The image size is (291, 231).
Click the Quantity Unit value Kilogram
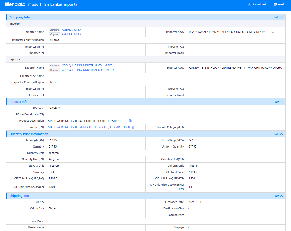pyautogui.click(x=54, y=153)
